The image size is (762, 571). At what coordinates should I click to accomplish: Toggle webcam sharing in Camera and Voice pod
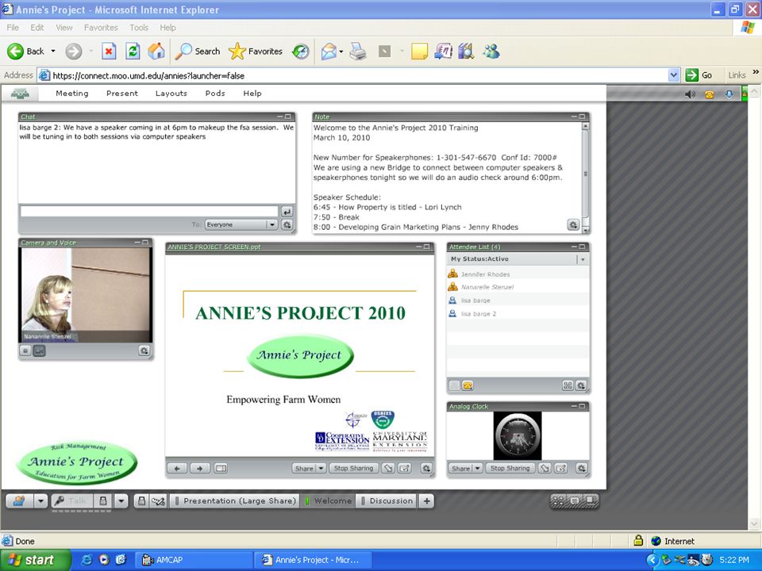point(40,351)
